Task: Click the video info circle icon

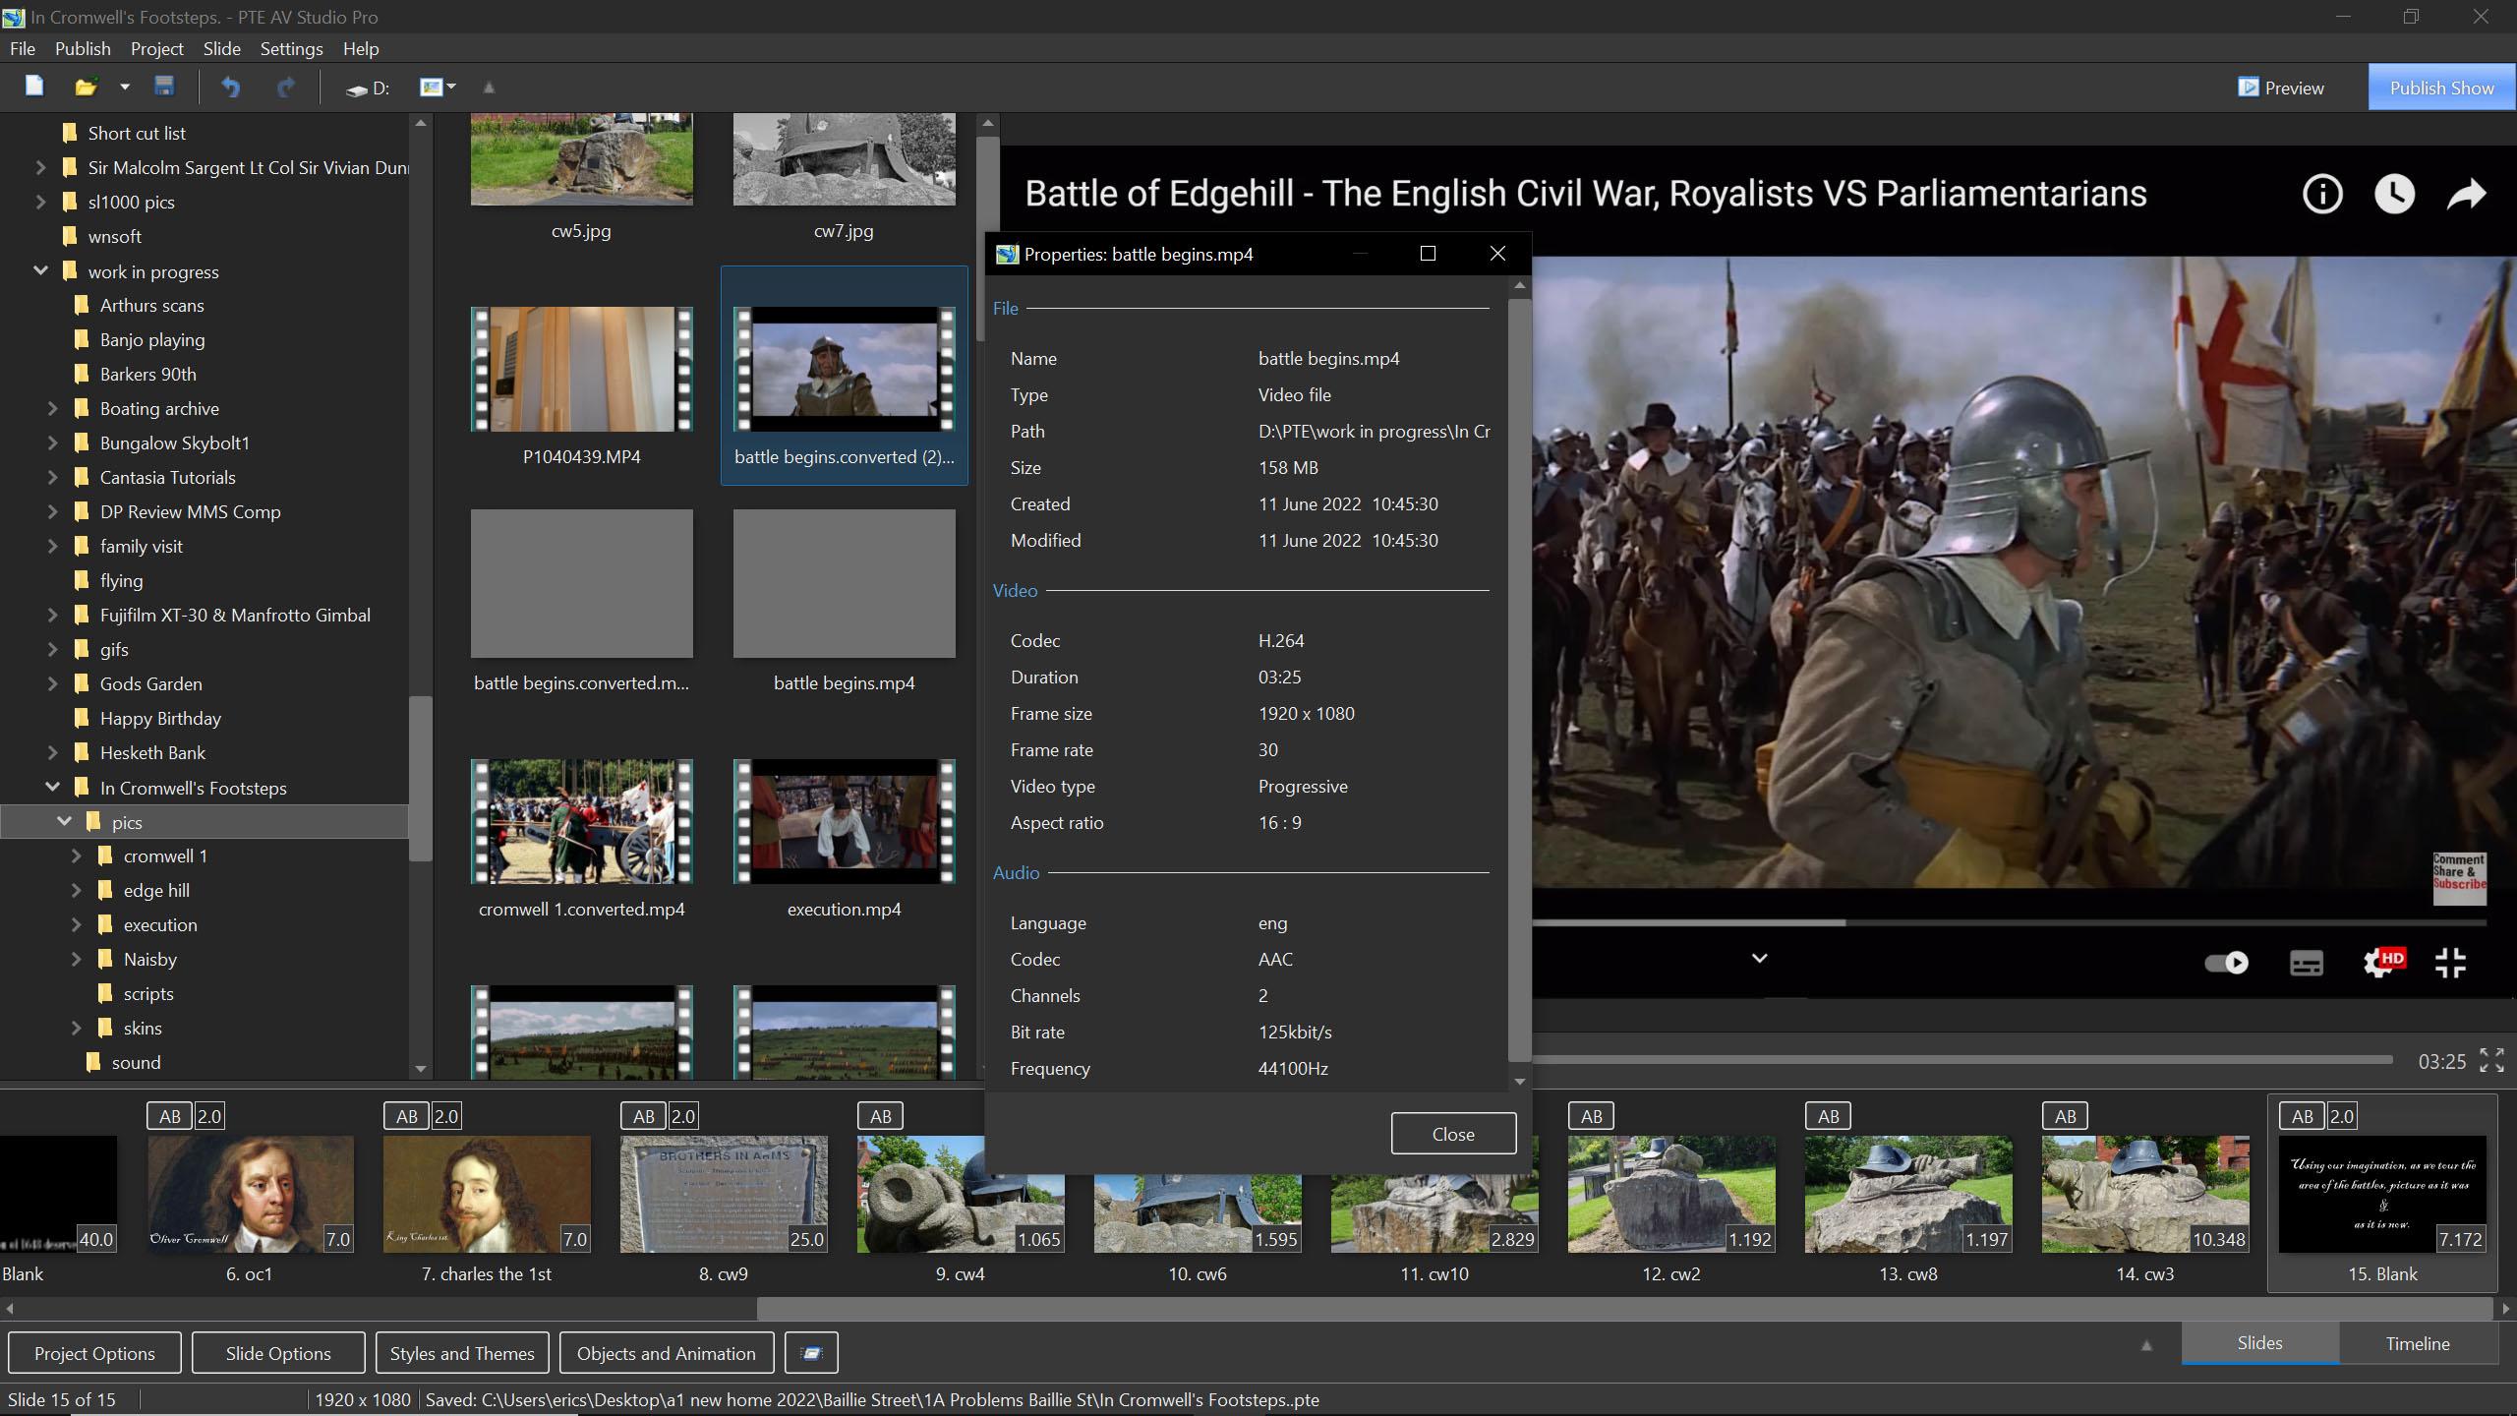Action: (x=2322, y=194)
